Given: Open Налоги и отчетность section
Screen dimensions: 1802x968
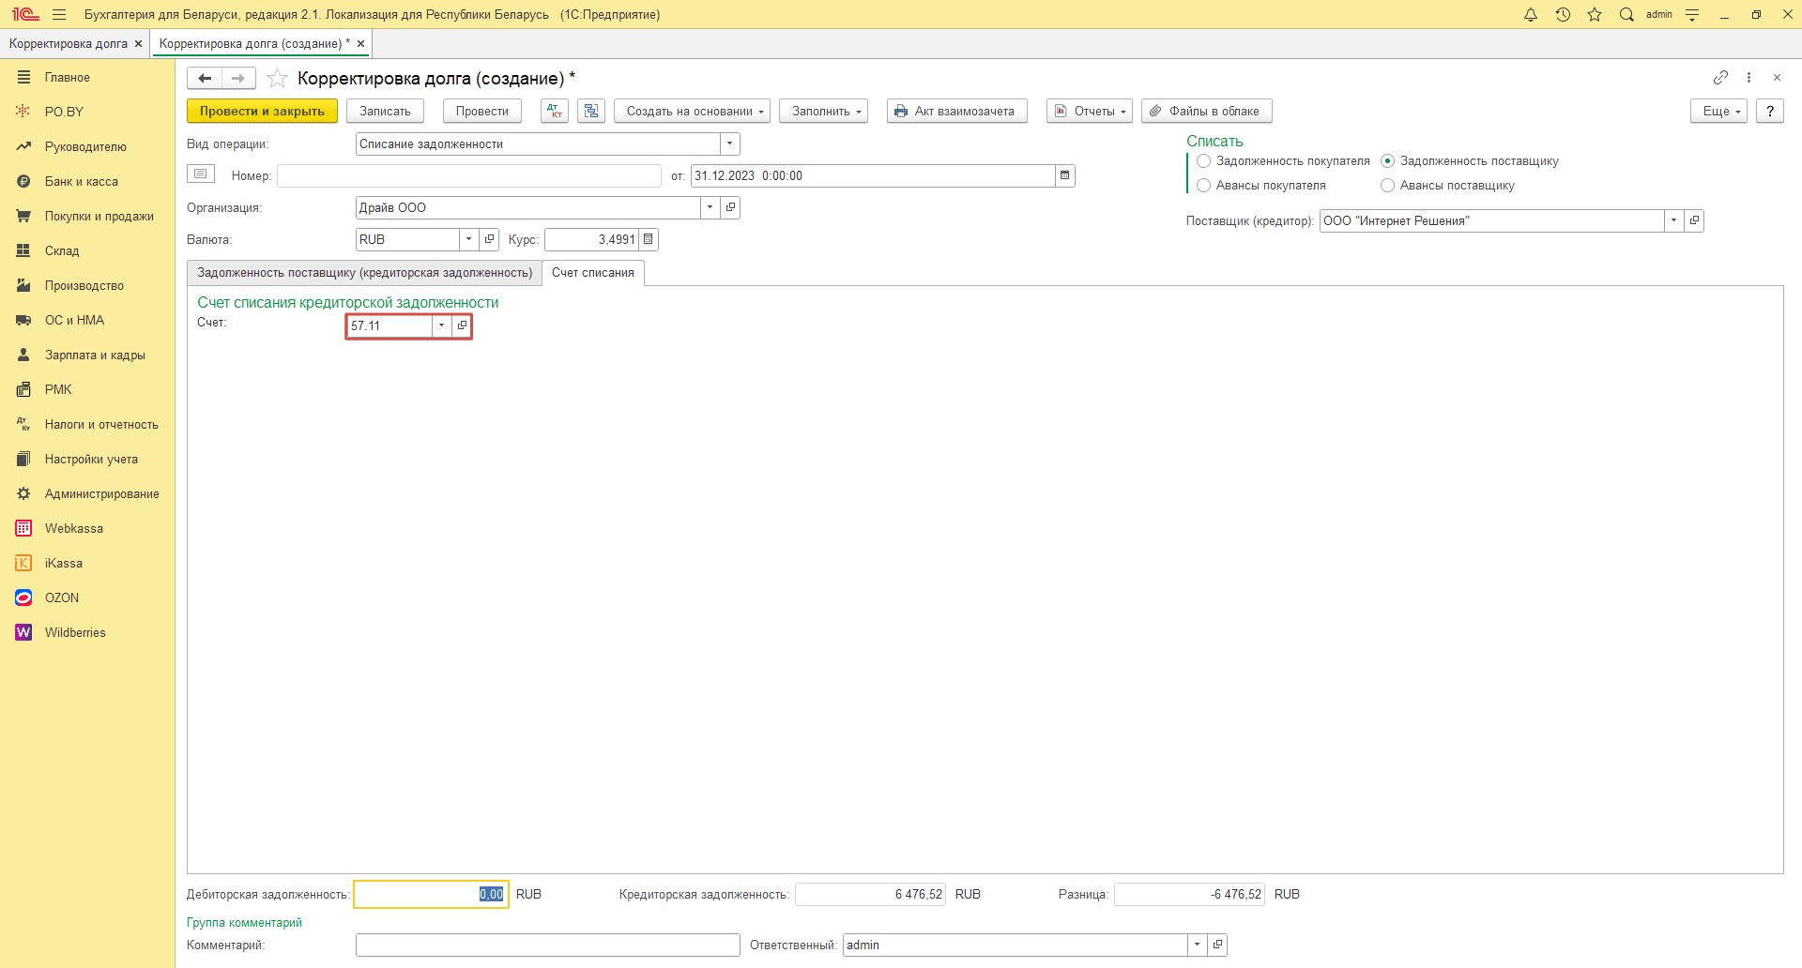Looking at the screenshot, I should (x=101, y=424).
